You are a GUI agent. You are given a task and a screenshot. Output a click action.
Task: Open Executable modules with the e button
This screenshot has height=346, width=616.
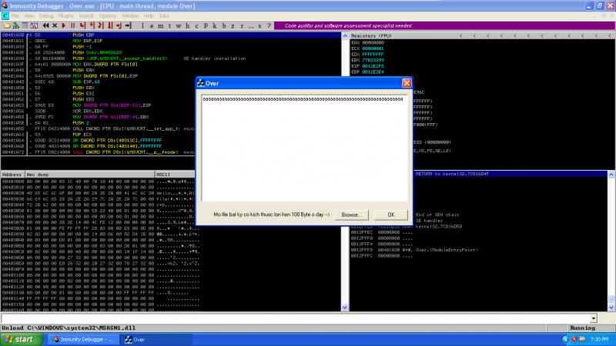pos(152,26)
